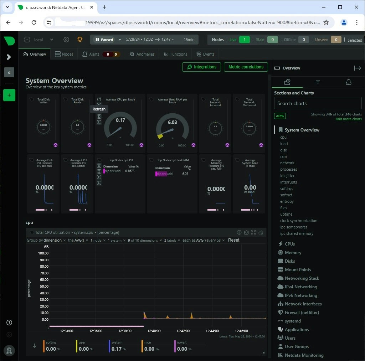Expand CPU chart to fullscreen

coord(253,232)
